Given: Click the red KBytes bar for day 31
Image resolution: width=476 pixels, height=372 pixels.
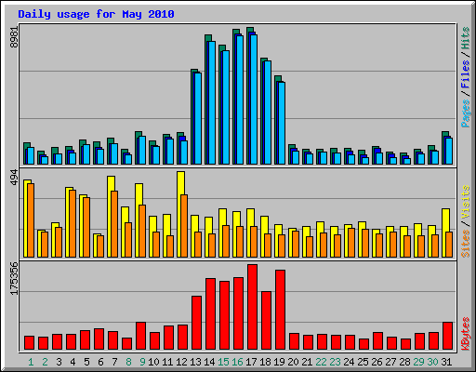Looking at the screenshot, I should point(448,336).
